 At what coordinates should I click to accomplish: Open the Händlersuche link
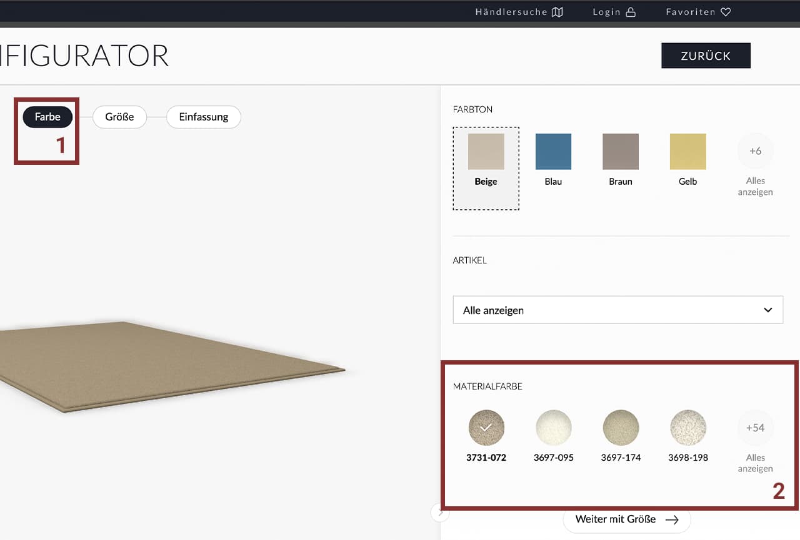tap(519, 12)
